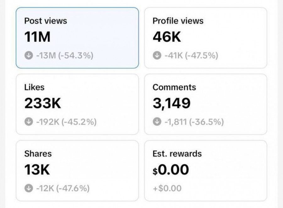Switch to the Profile views card
The height and width of the screenshot is (208, 283).
[205, 38]
